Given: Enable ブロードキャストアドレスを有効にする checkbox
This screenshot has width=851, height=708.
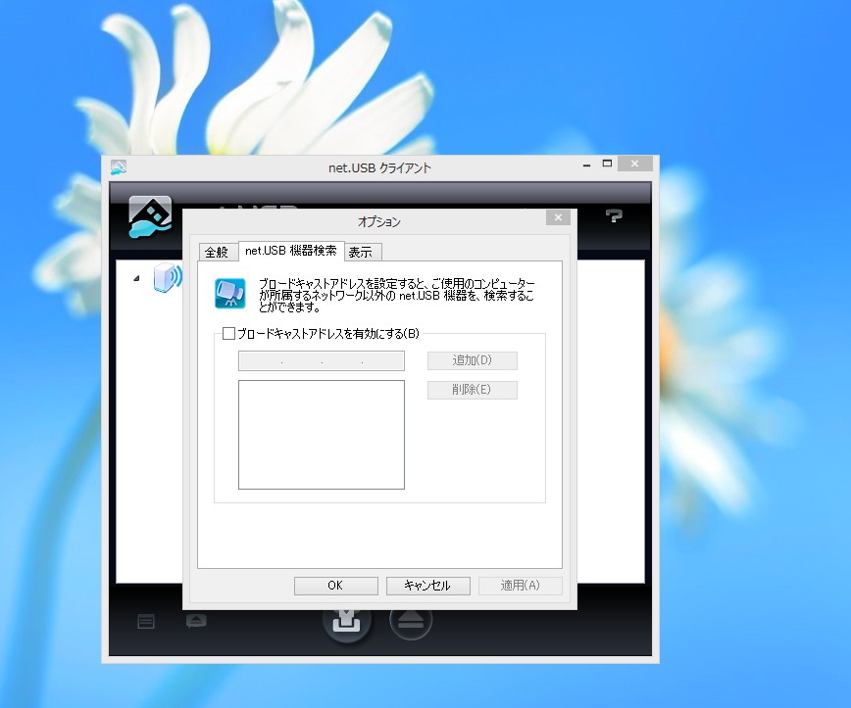Looking at the screenshot, I should point(229,333).
